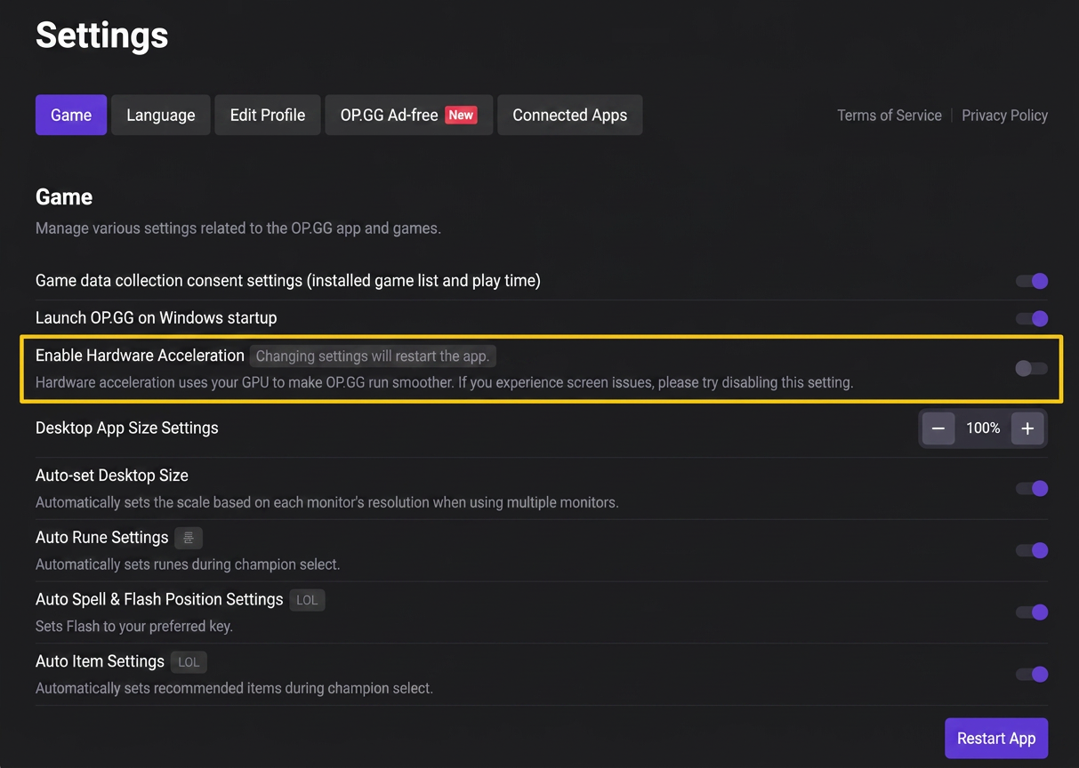The image size is (1079, 768).
Task: Click the LOL badge next to Auto Spell & Flash
Action: tap(307, 600)
